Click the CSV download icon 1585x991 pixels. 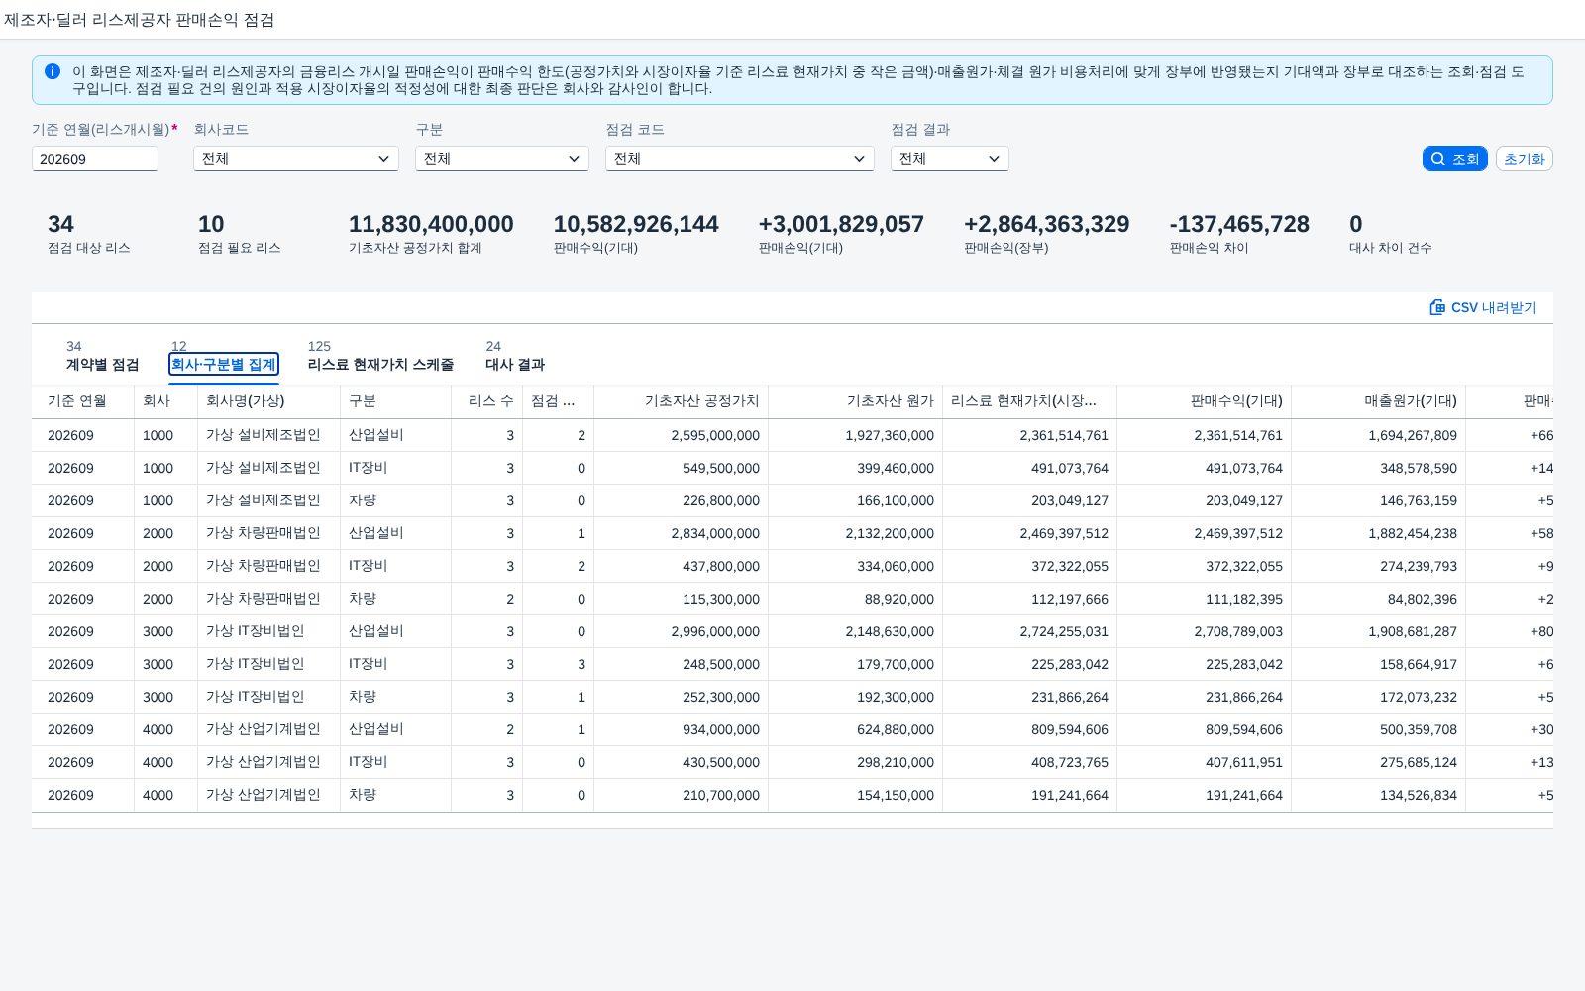1437,307
